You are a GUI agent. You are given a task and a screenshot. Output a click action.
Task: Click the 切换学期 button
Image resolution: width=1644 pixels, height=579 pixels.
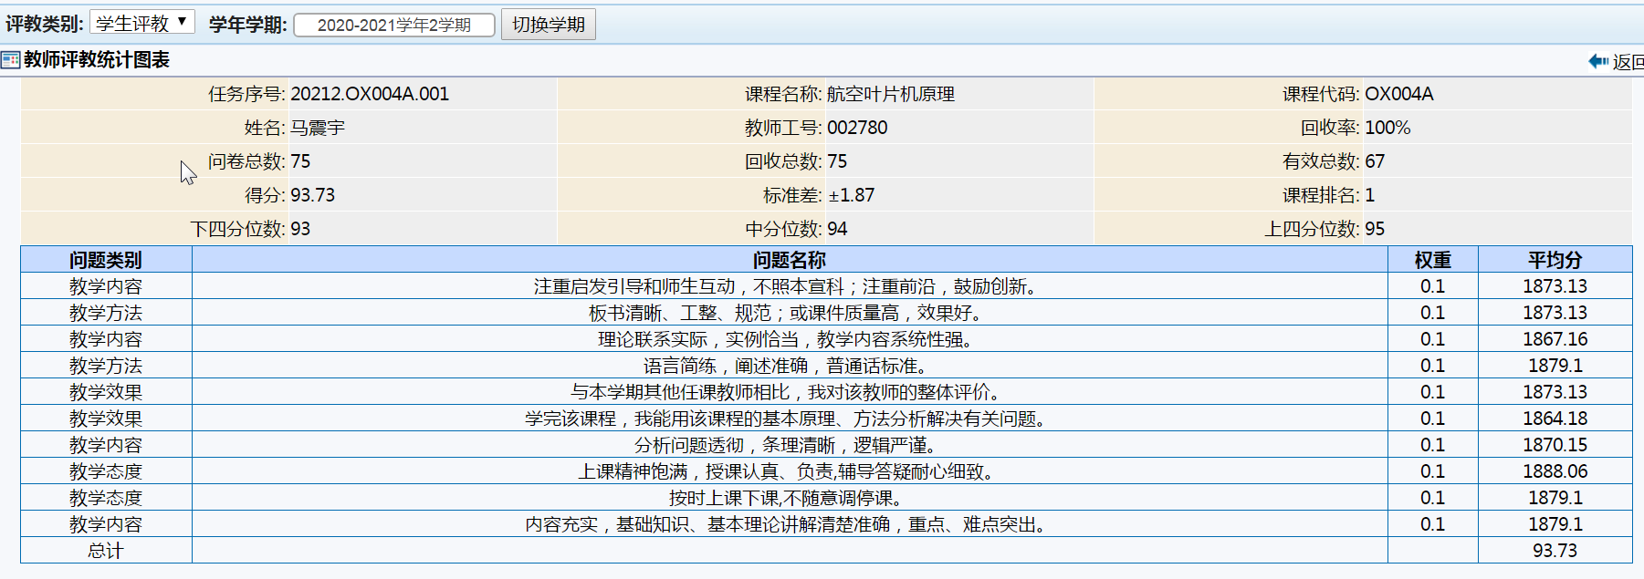[x=549, y=25]
